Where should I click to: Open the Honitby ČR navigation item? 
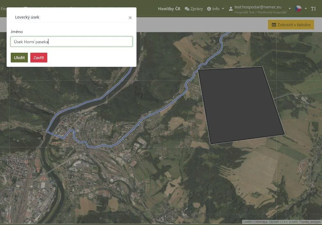click(169, 9)
